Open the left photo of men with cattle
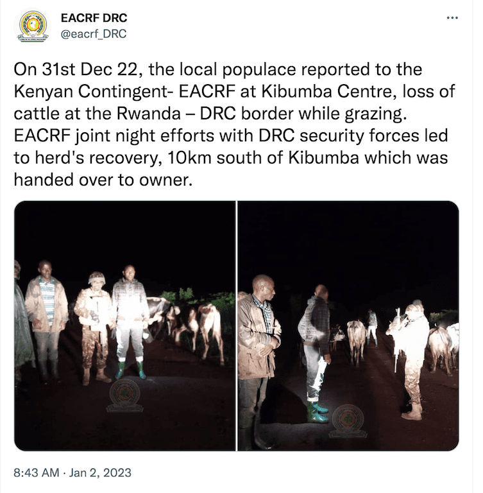Image resolution: width=483 pixels, height=493 pixels. (x=124, y=325)
